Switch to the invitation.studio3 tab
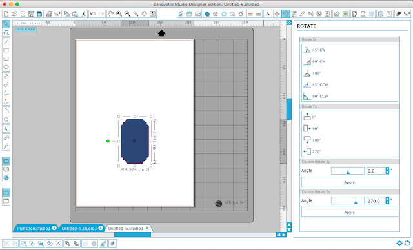Viewport: 413px width, 250px height. (x=36, y=228)
